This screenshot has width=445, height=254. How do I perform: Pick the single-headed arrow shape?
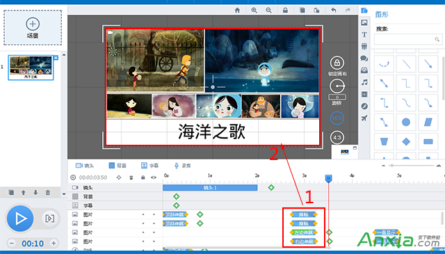pyautogui.click(x=428, y=65)
